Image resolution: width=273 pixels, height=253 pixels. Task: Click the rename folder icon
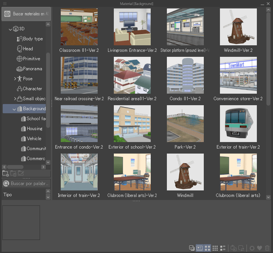21,174
